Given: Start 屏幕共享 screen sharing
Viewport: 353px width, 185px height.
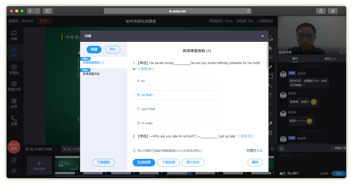Looking at the screenshot, I should [14, 86].
